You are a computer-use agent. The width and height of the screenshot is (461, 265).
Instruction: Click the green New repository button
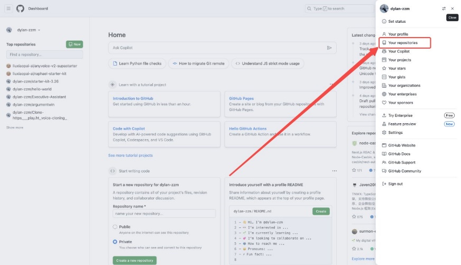[74, 44]
